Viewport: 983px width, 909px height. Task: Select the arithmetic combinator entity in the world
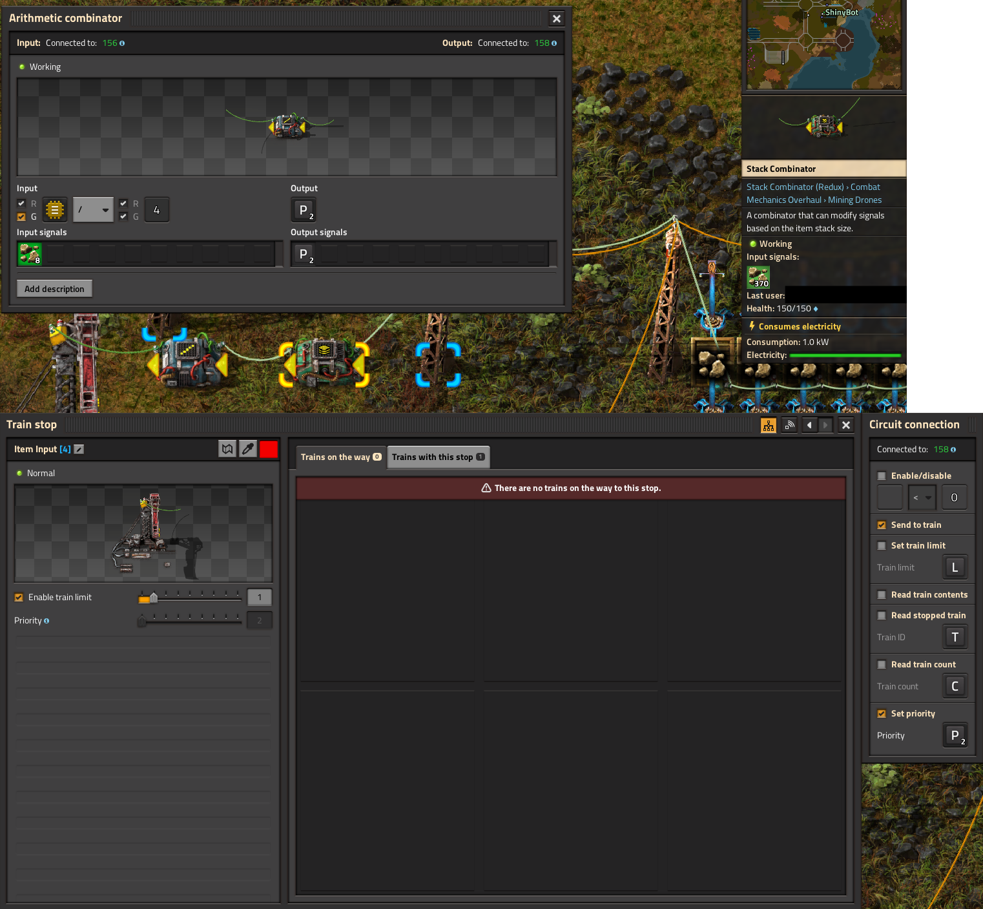click(x=187, y=363)
